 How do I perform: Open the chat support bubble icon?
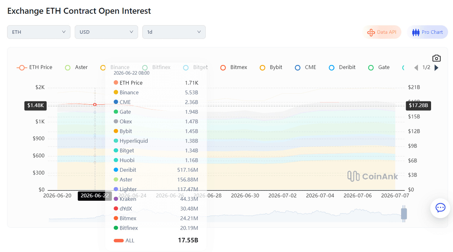[440, 208]
